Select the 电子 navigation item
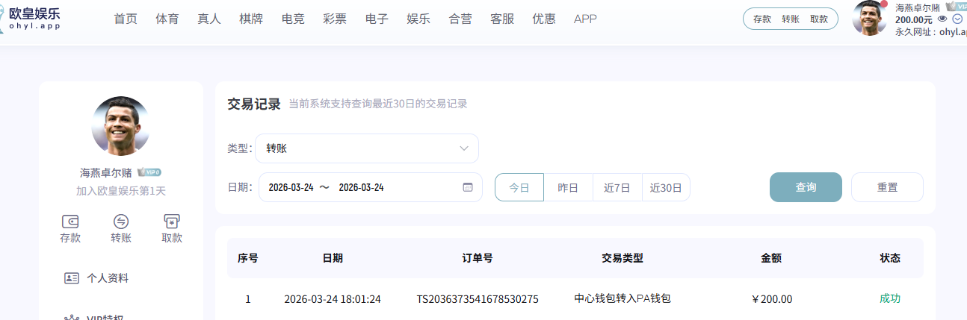The width and height of the screenshot is (967, 320). click(x=377, y=19)
